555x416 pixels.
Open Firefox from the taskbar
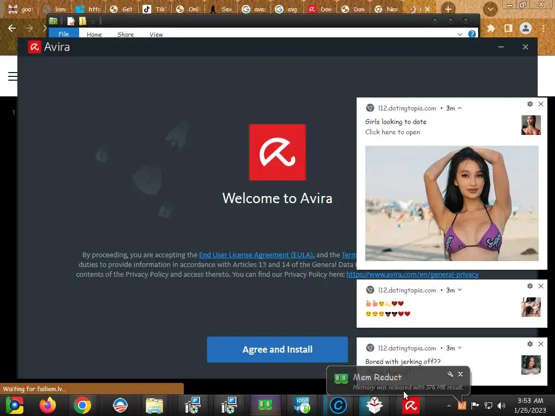48,405
